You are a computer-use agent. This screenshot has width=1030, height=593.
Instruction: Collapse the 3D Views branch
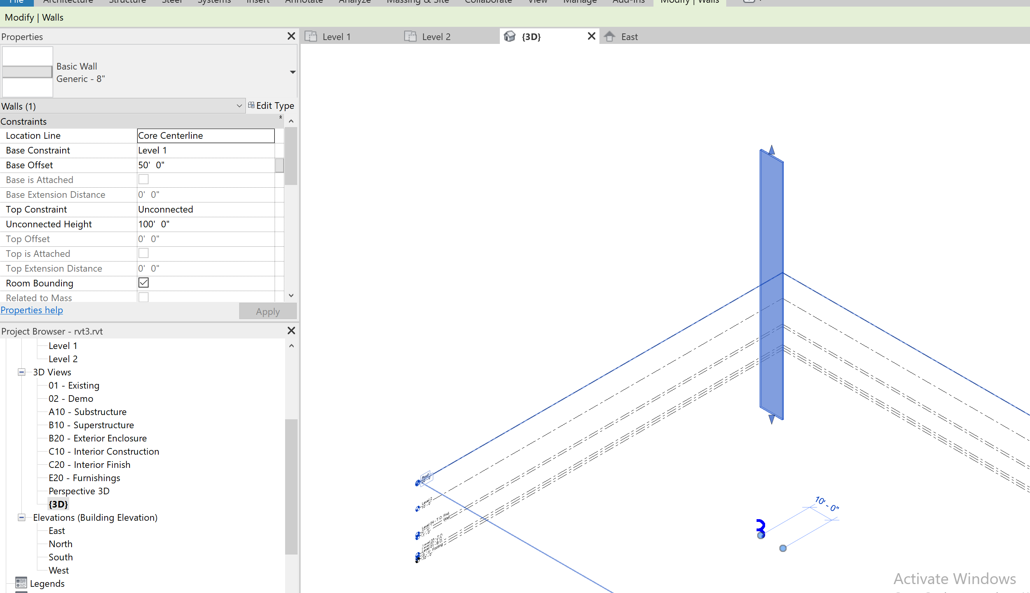[21, 372]
